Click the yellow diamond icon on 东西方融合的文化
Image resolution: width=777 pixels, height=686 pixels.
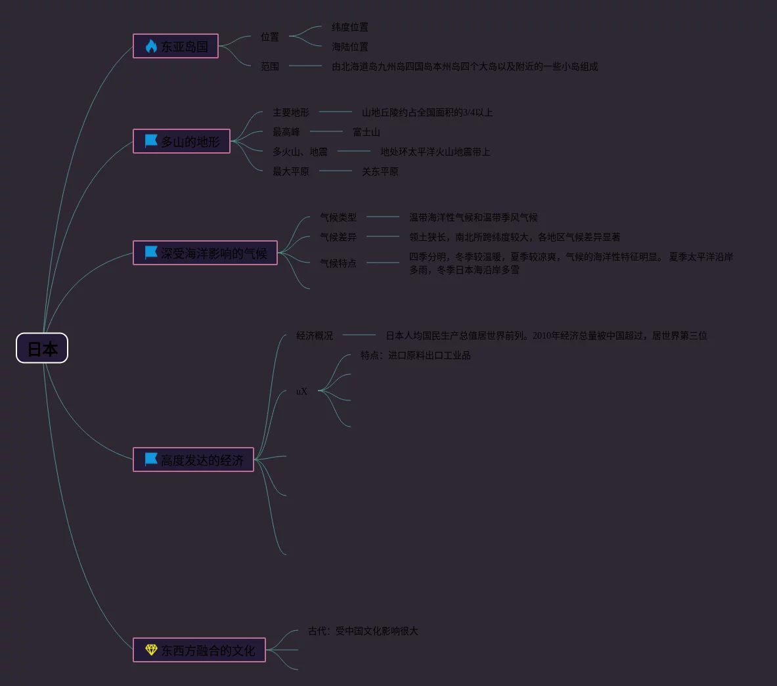pos(151,650)
